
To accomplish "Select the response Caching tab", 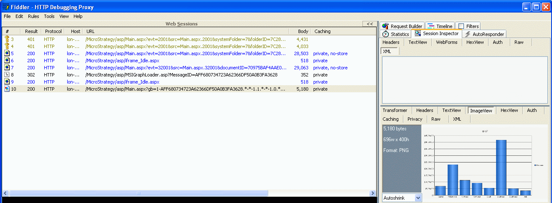I will [390, 119].
